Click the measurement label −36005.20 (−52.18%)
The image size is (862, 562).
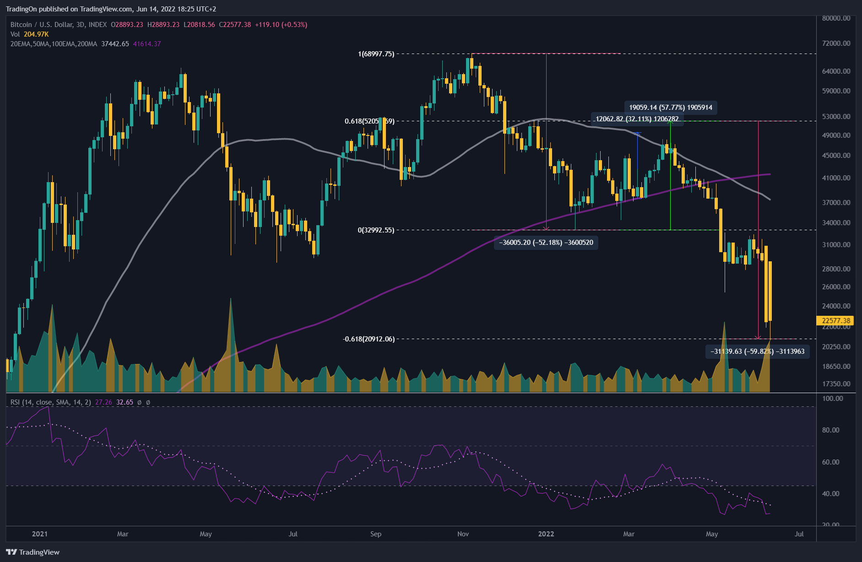(546, 243)
